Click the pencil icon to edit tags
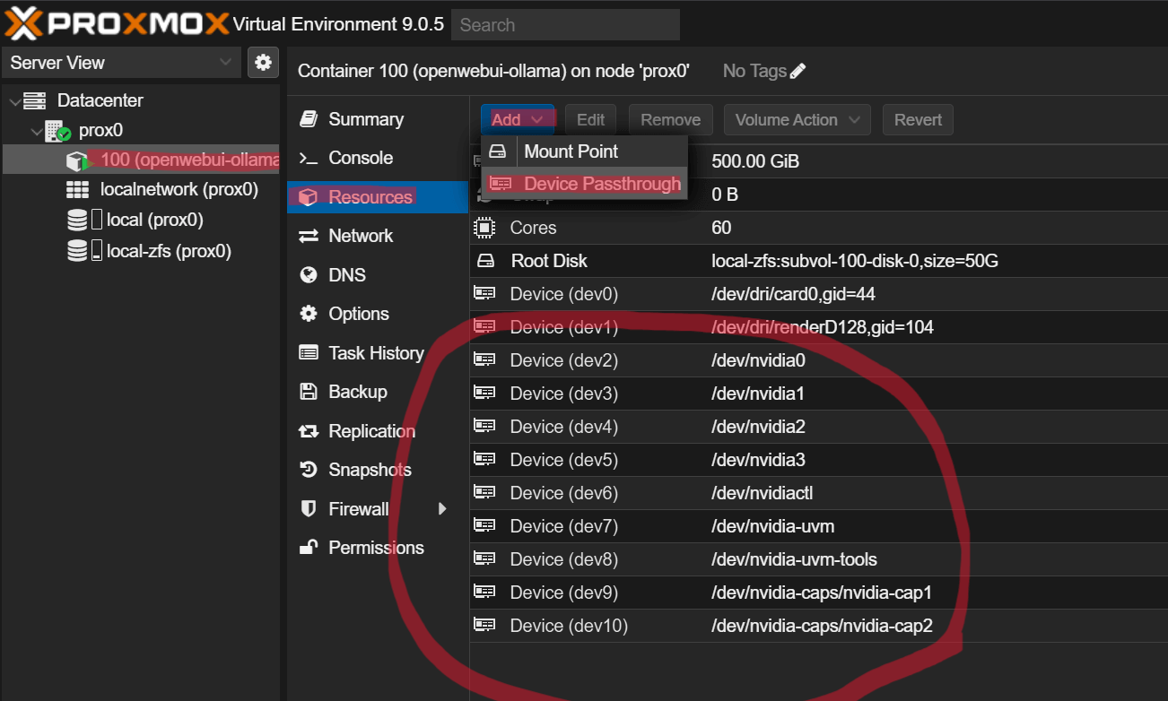The height and width of the screenshot is (701, 1168). (x=798, y=71)
